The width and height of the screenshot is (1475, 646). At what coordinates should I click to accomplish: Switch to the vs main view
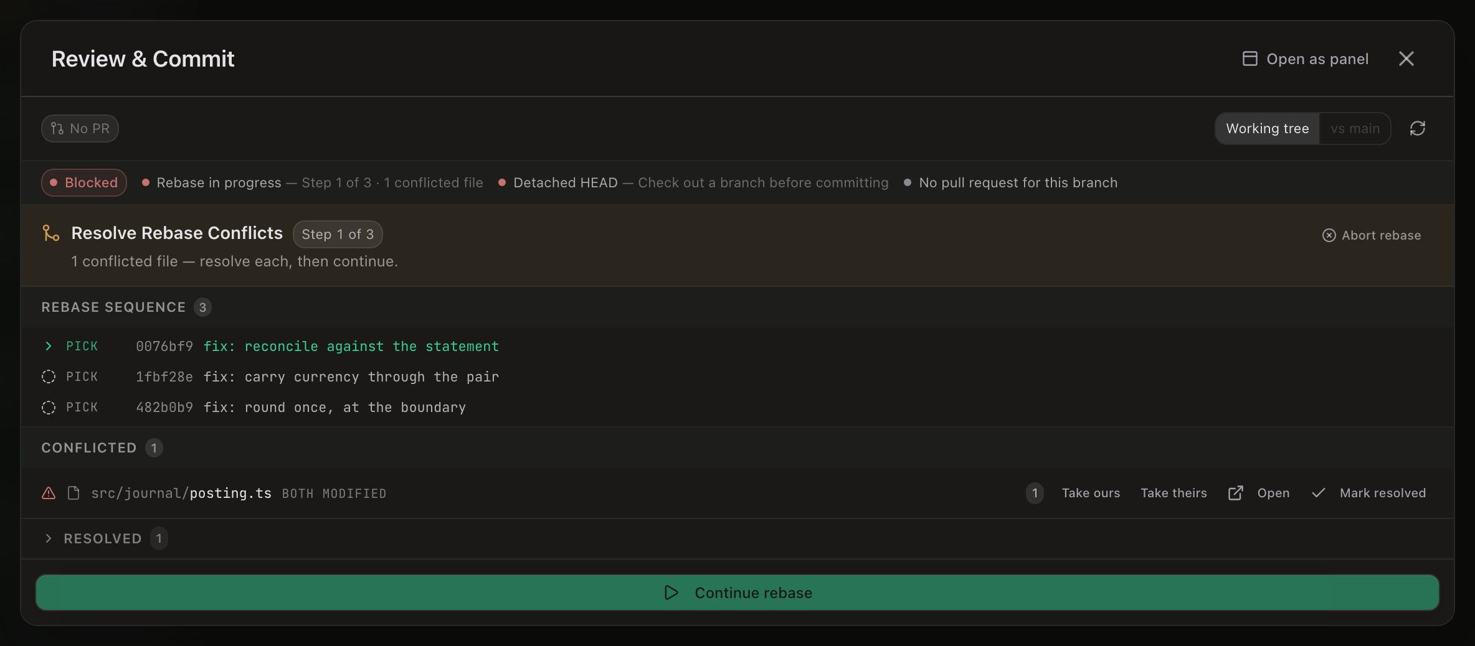coord(1355,128)
